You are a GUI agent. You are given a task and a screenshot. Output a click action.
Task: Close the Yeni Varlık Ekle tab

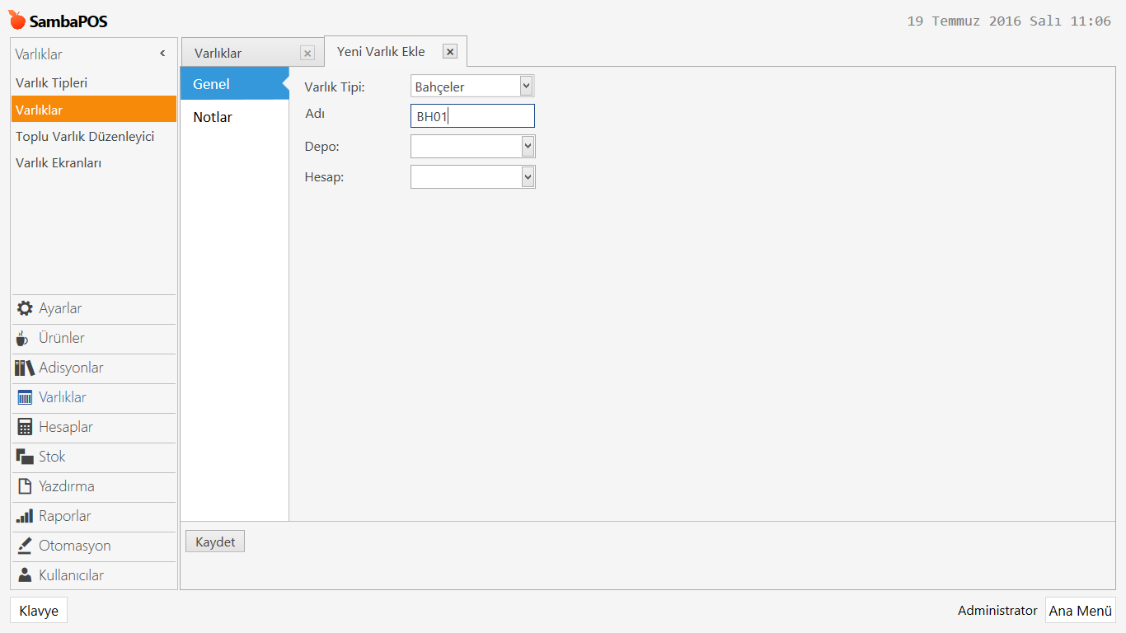pyautogui.click(x=450, y=51)
